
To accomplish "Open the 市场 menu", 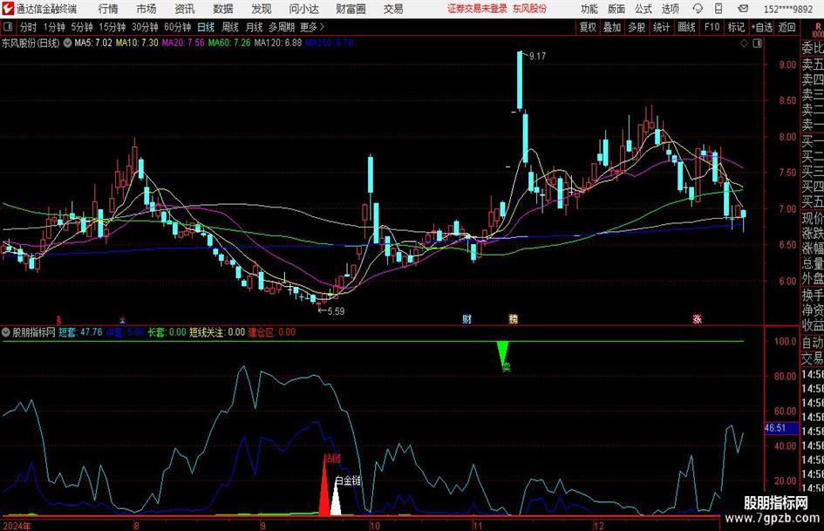I will pos(146,9).
